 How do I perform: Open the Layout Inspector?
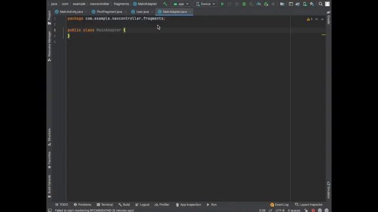click(308, 204)
